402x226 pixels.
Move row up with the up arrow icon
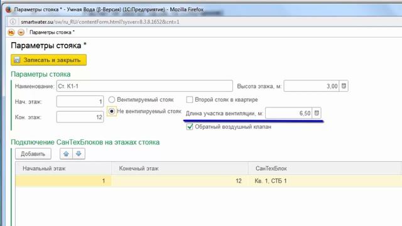[x=66, y=154]
